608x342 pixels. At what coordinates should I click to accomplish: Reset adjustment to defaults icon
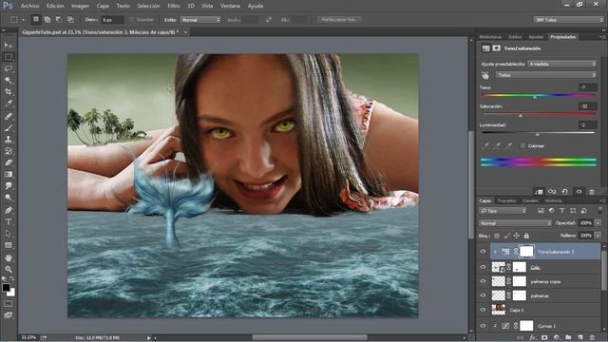click(x=565, y=192)
